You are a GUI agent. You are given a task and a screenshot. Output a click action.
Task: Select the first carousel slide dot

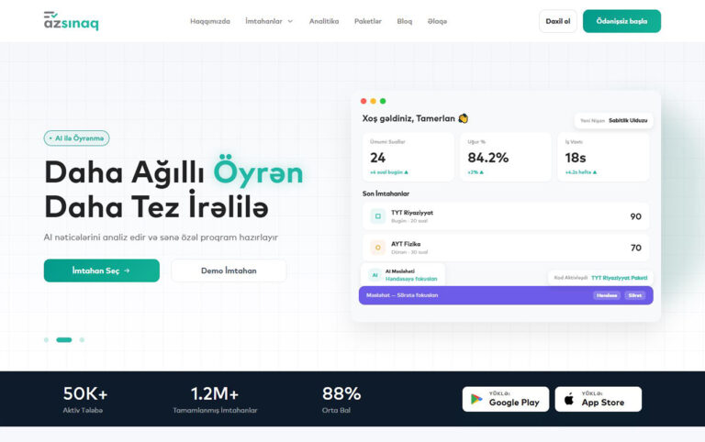(46, 339)
